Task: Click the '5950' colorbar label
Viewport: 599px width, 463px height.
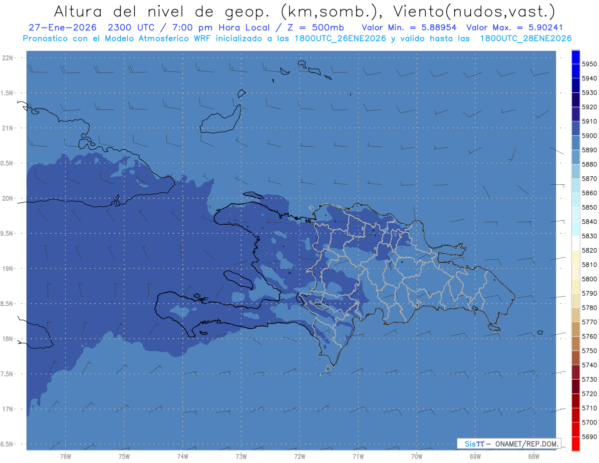Action: [589, 64]
